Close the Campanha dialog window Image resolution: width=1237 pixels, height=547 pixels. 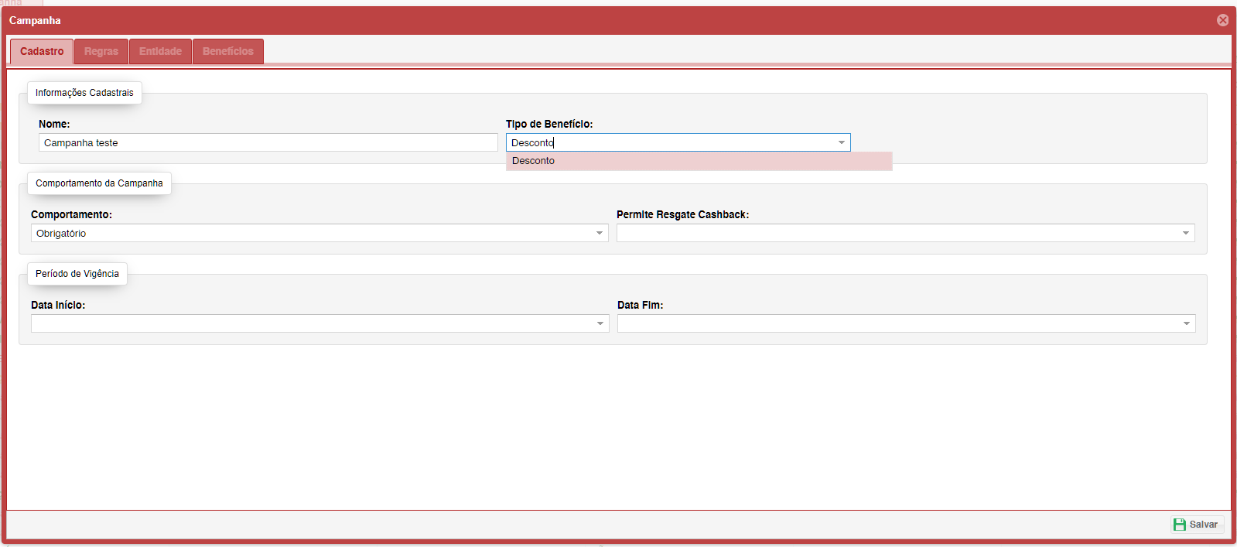1222,20
